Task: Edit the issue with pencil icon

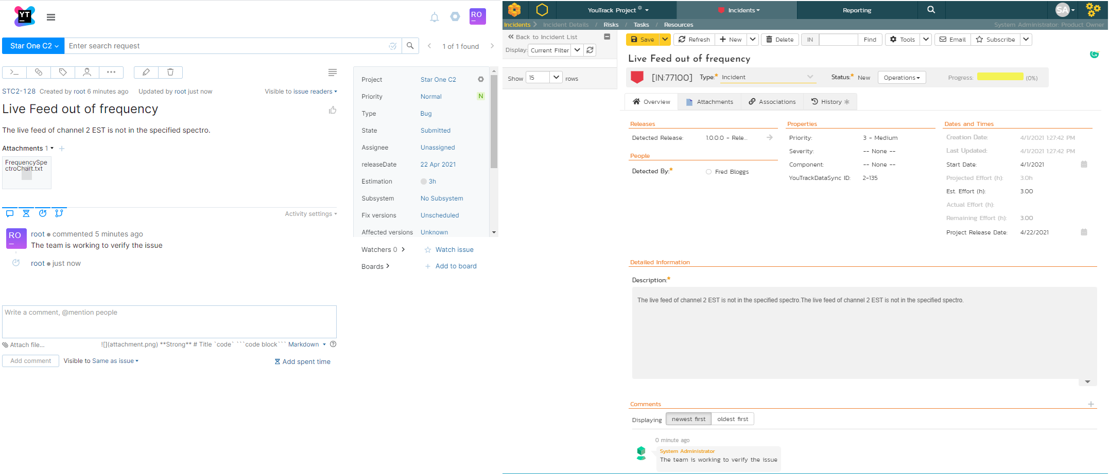Action: click(x=146, y=72)
